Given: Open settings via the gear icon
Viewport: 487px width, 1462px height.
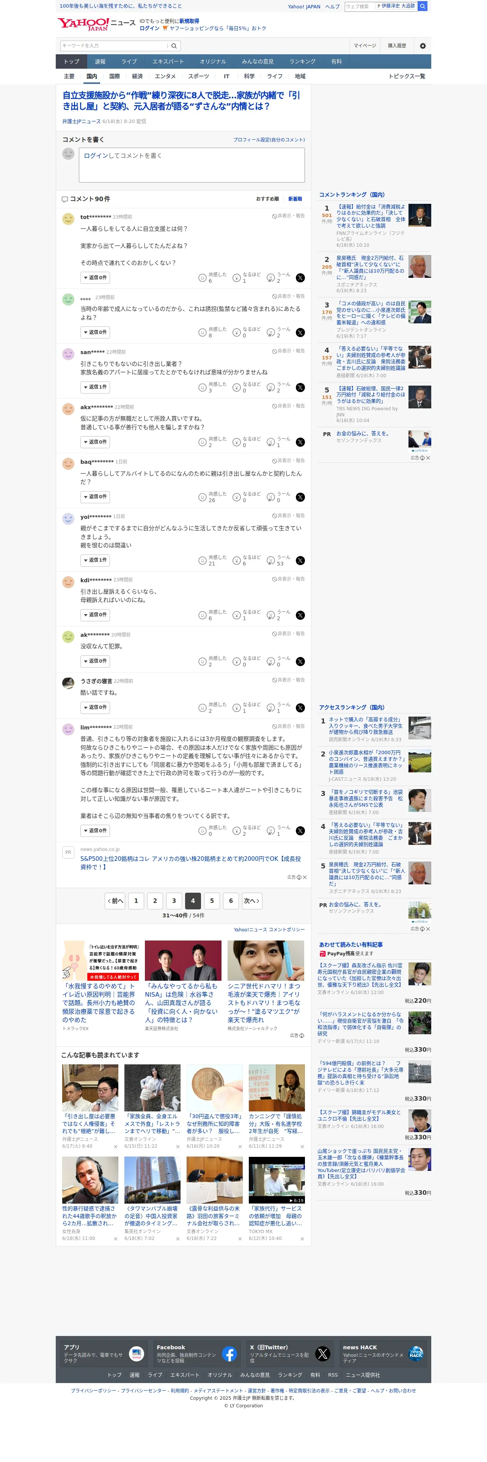Looking at the screenshot, I should click(423, 46).
